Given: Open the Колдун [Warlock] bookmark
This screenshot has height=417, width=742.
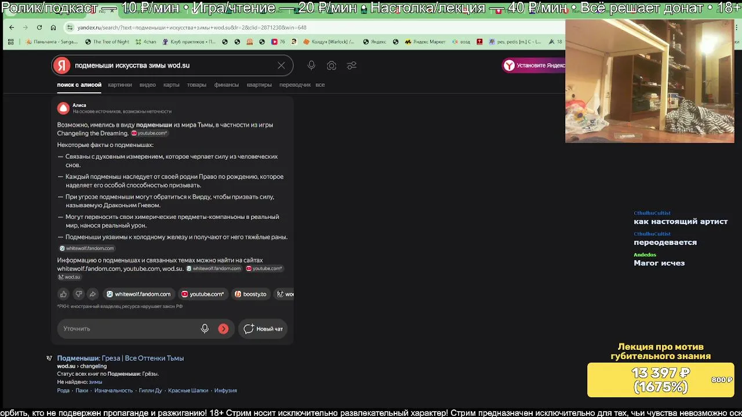Looking at the screenshot, I should click(x=328, y=42).
